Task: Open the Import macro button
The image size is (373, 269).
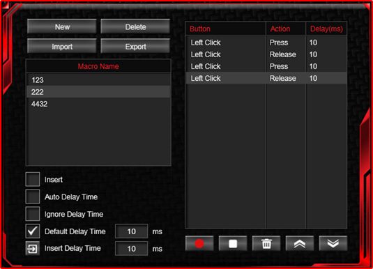Action: (x=62, y=46)
